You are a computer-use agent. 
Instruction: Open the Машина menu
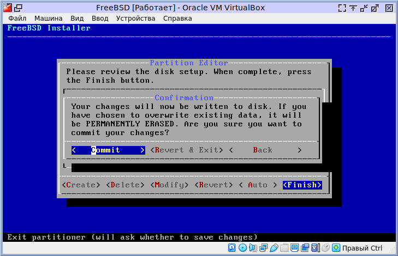[x=49, y=19]
